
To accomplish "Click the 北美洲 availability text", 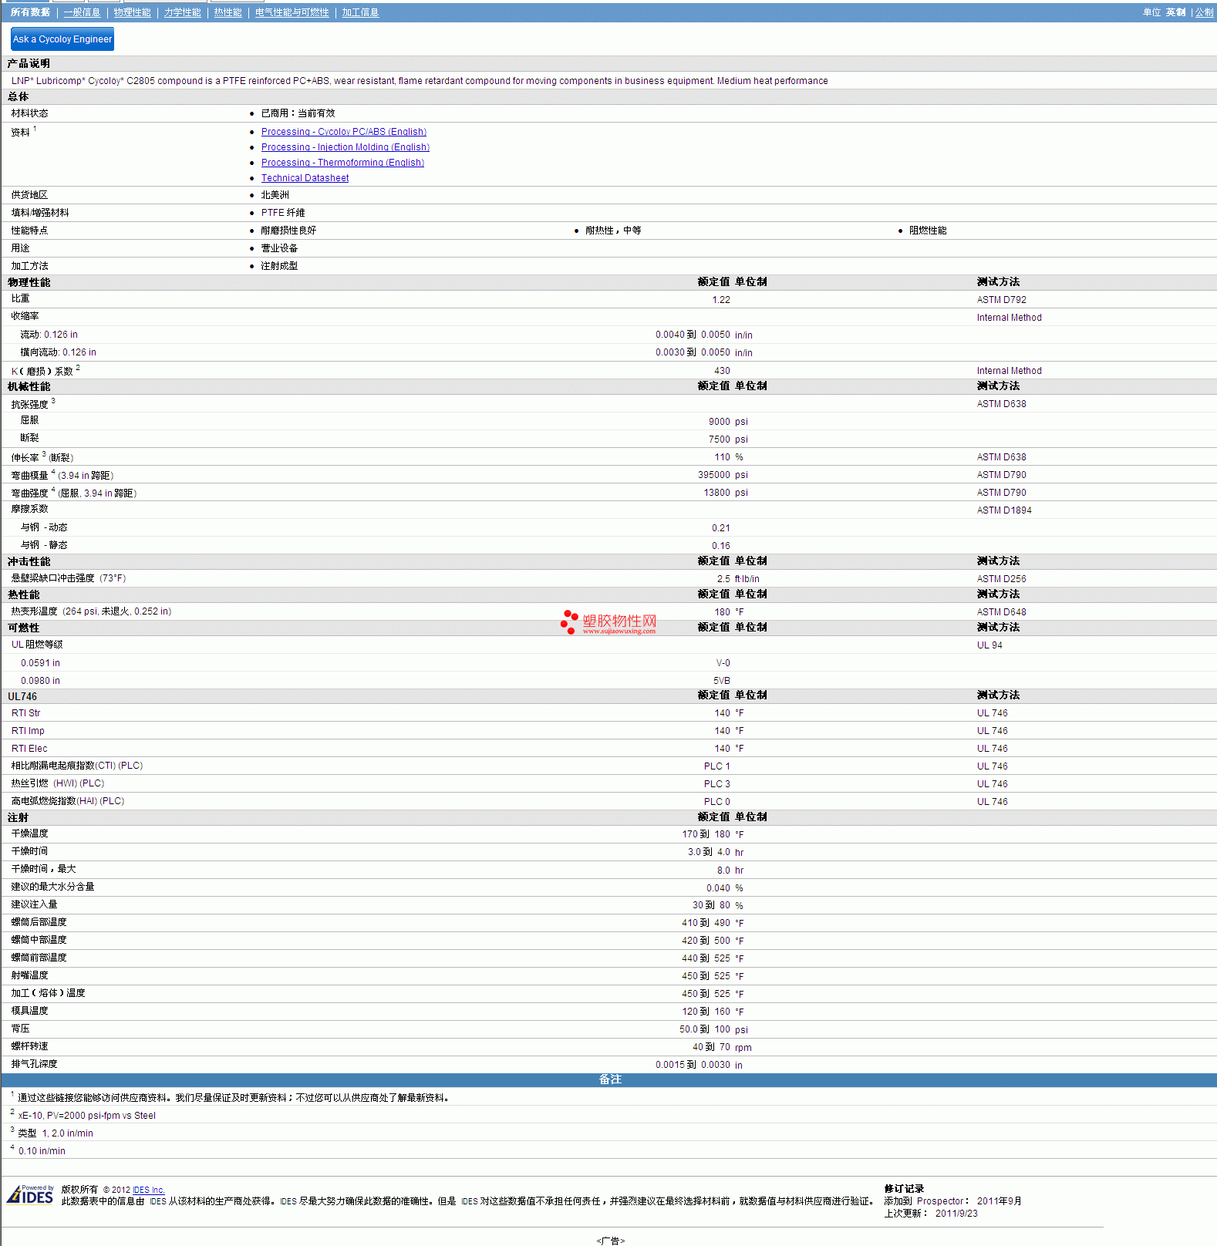I will coord(275,195).
